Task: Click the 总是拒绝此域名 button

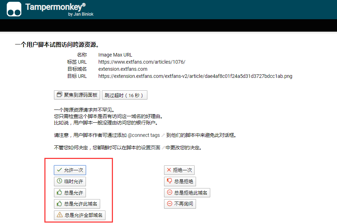Action: tap(187, 193)
